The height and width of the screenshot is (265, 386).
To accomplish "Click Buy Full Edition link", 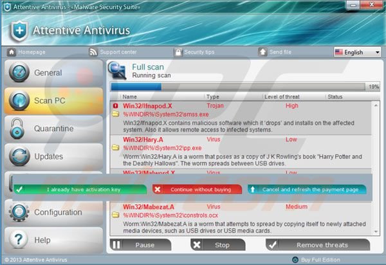I will click(x=320, y=260).
